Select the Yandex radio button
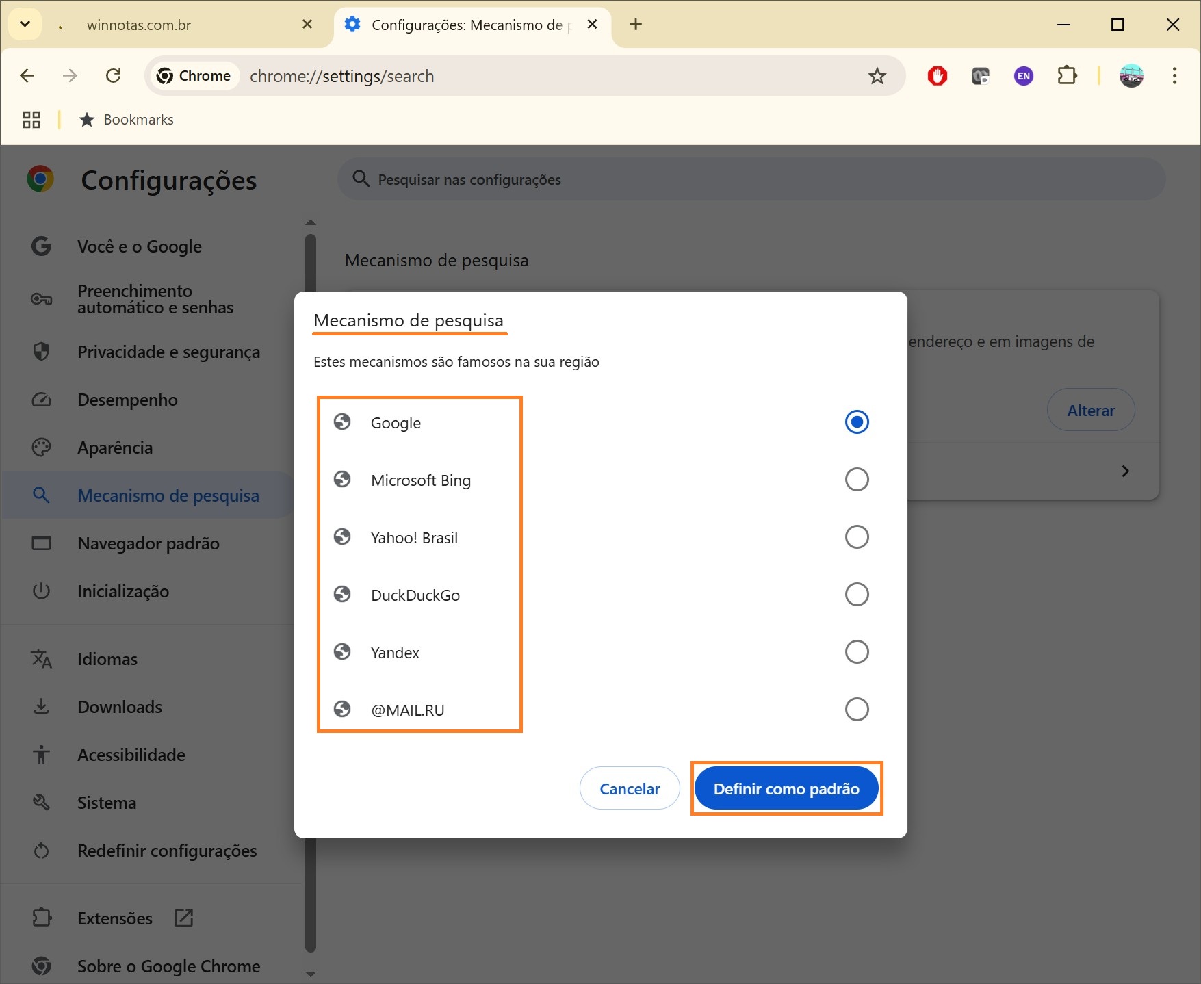The height and width of the screenshot is (984, 1201). [x=857, y=652]
